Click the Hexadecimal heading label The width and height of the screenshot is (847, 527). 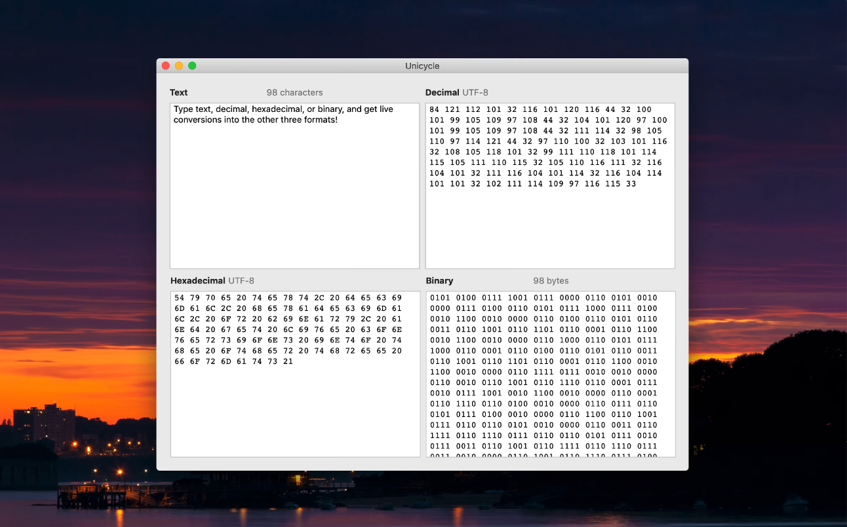198,281
